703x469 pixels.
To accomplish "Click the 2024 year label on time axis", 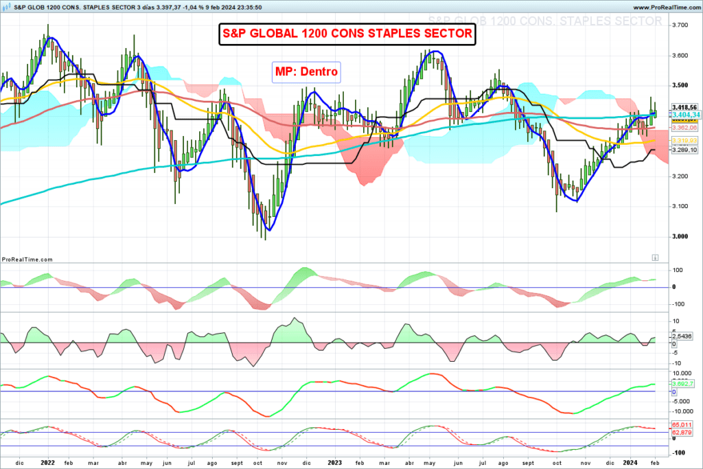I will point(630,463).
